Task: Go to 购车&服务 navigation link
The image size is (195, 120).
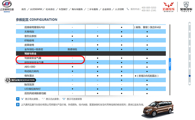Action: pyautogui.click(x=77, y=9)
